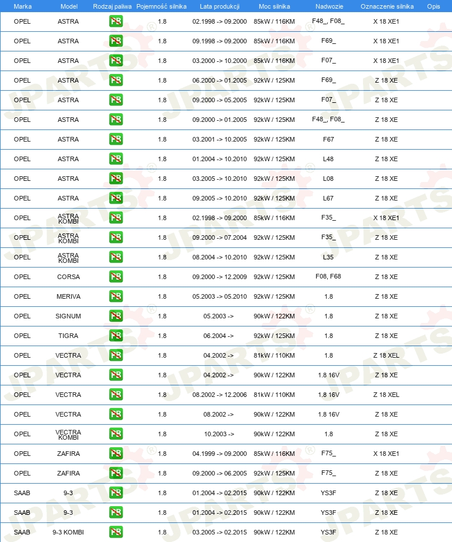Click fuel icon in Astra Kombi L35 row
The image size is (452, 542).
[116, 257]
